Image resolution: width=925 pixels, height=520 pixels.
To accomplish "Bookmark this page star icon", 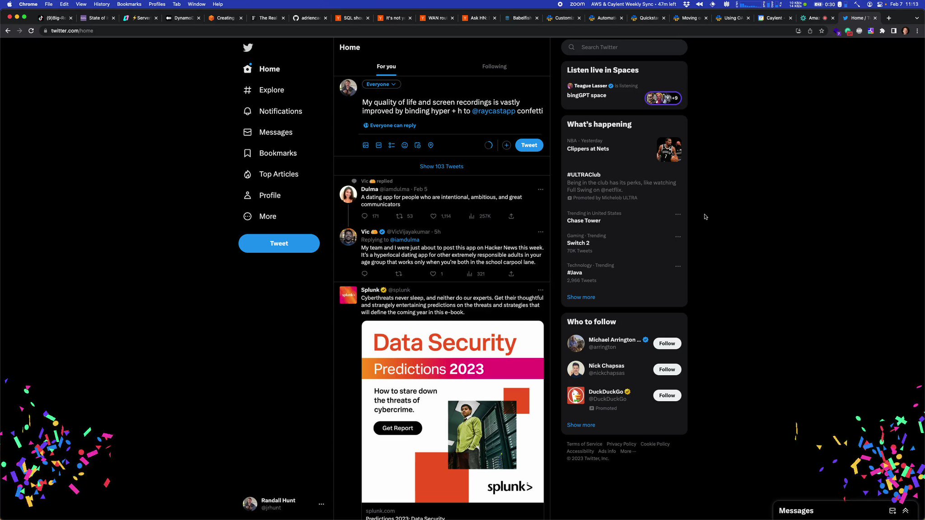I will tap(822, 31).
